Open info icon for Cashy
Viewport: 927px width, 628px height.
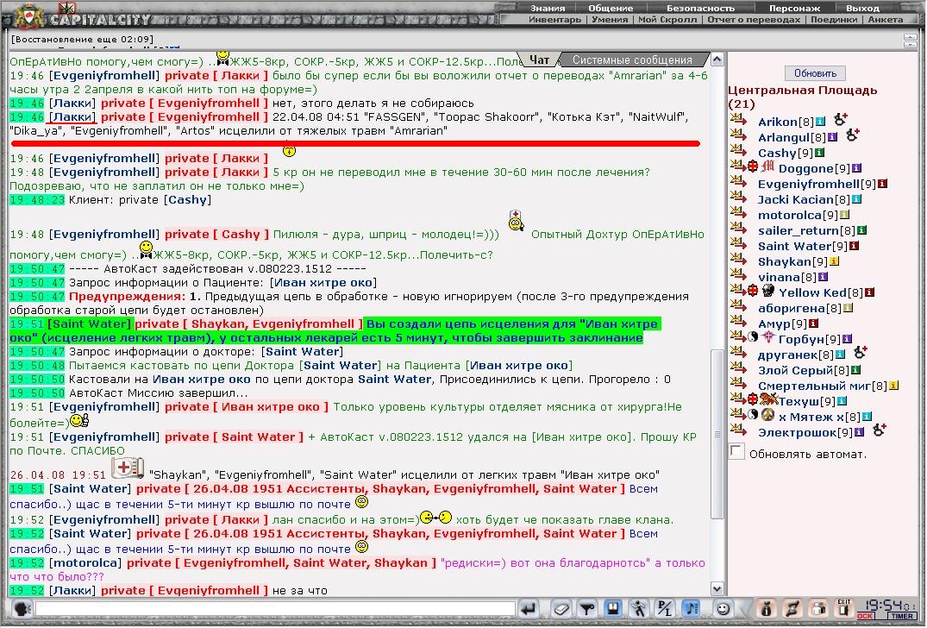pos(819,153)
